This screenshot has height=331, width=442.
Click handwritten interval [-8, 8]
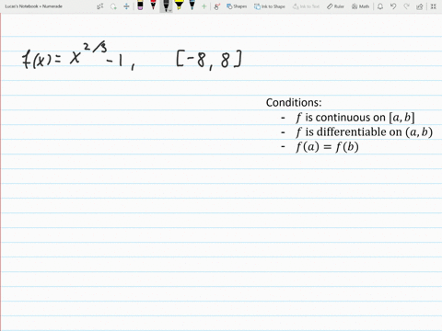209,60
